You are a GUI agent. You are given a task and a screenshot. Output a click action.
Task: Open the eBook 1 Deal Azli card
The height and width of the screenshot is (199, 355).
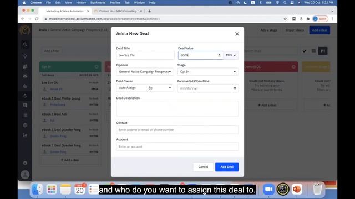[70, 117]
